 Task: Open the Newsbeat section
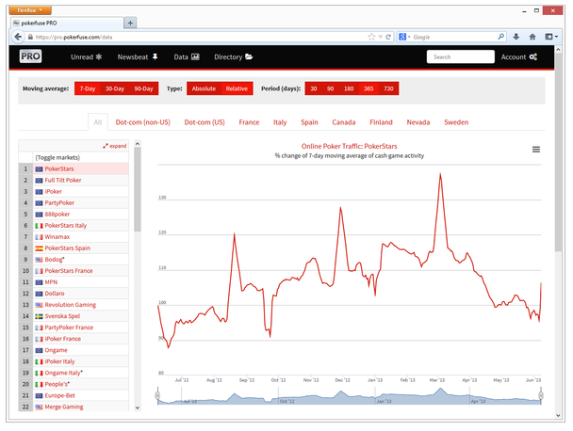click(x=138, y=56)
